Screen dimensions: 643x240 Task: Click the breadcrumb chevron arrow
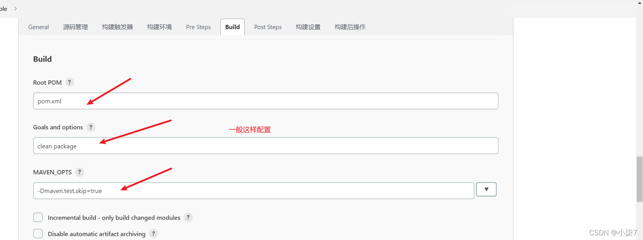(x=16, y=9)
